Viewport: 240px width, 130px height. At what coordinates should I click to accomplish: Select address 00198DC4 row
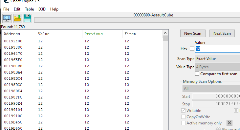pos(82,78)
